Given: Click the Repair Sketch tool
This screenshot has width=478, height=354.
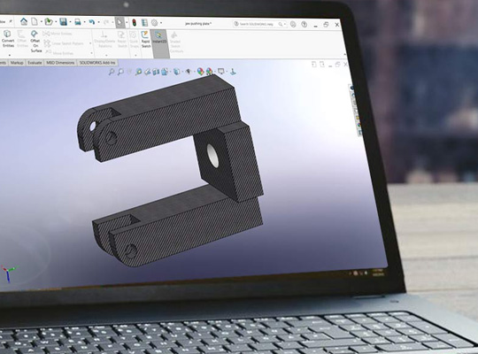Looking at the screenshot, I should (122, 40).
